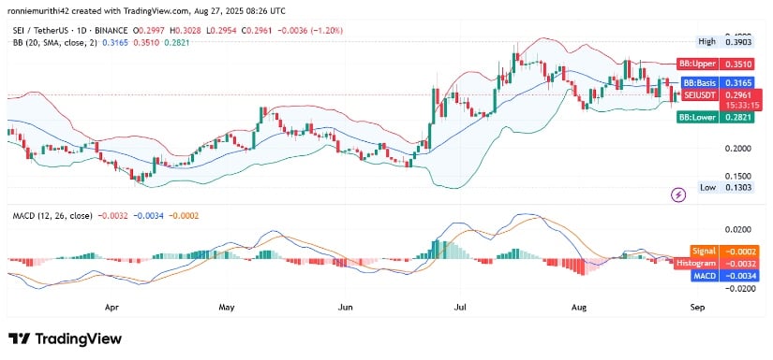Image resolution: width=773 pixels, height=360 pixels.
Task: Select the MACD (12, 26, close) legend
Action: (52, 215)
